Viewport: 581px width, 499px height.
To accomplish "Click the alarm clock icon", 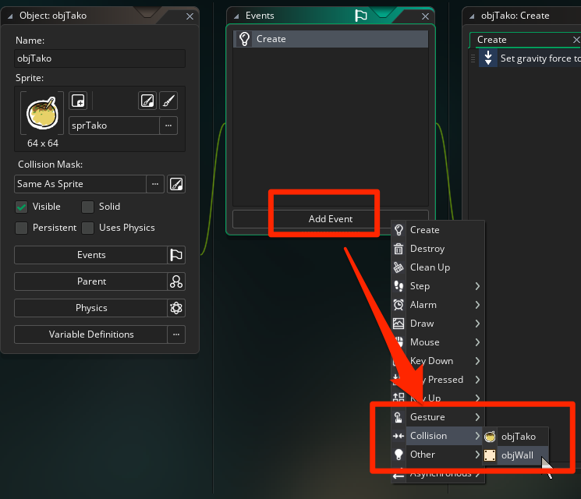I will click(399, 305).
